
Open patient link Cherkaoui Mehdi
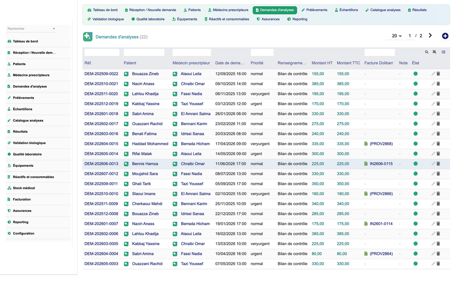pos(147,204)
